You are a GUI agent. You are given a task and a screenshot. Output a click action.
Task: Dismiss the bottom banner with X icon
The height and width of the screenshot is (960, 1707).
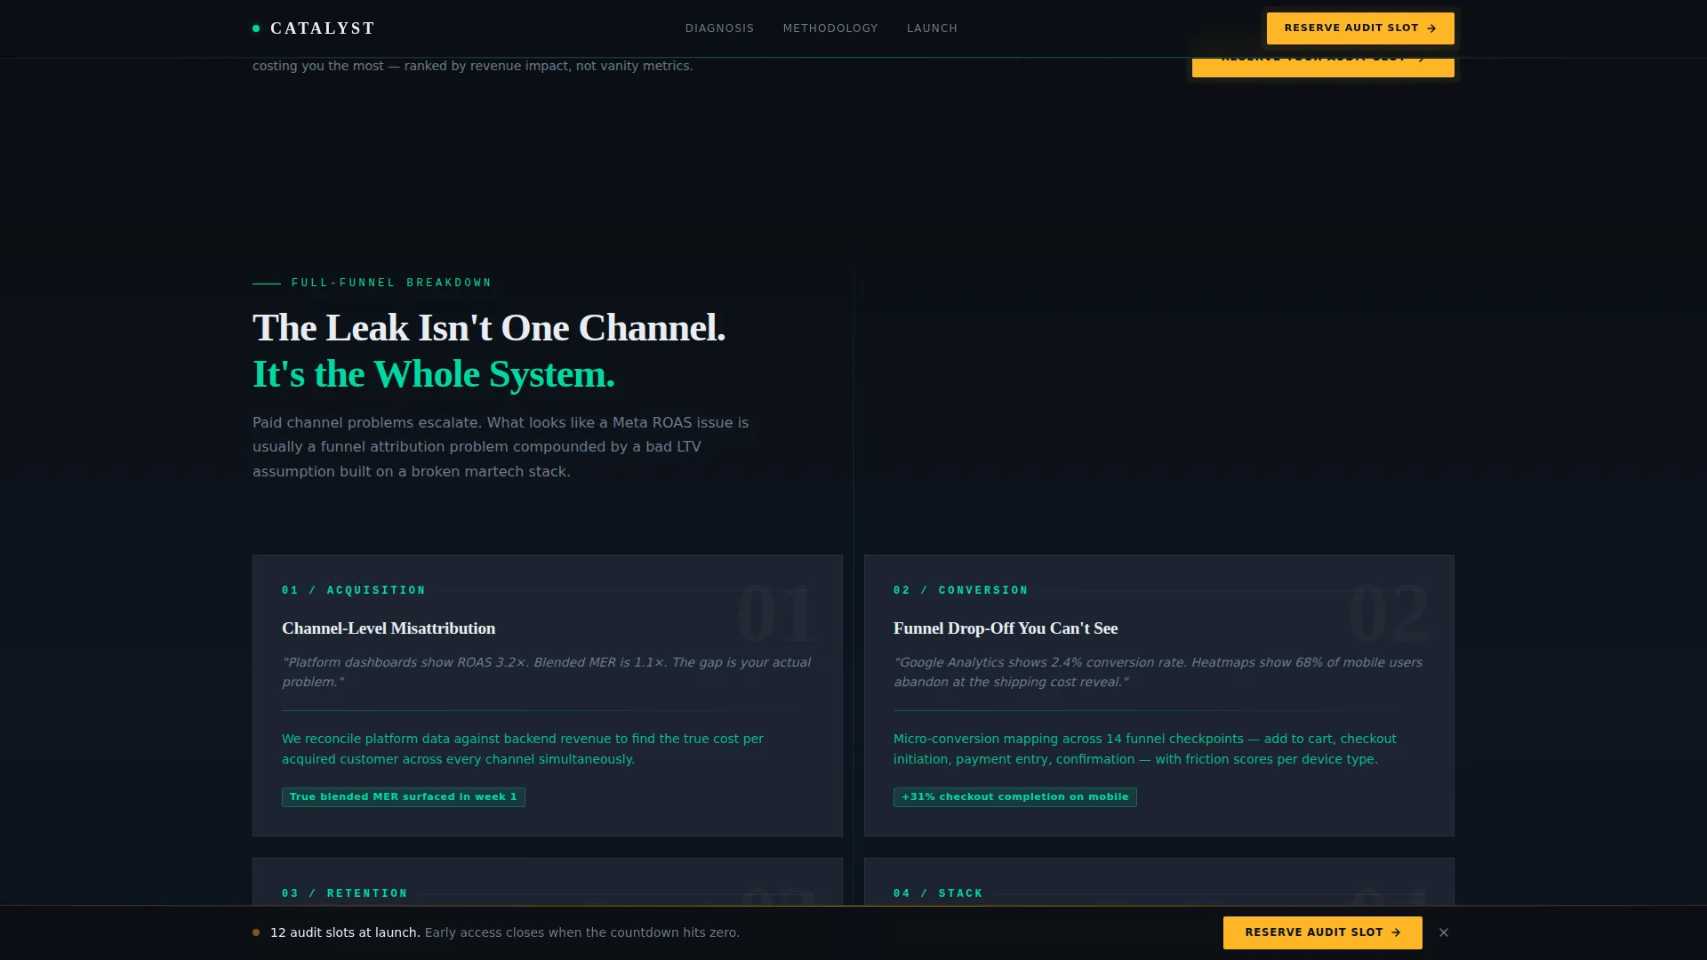pos(1444,932)
